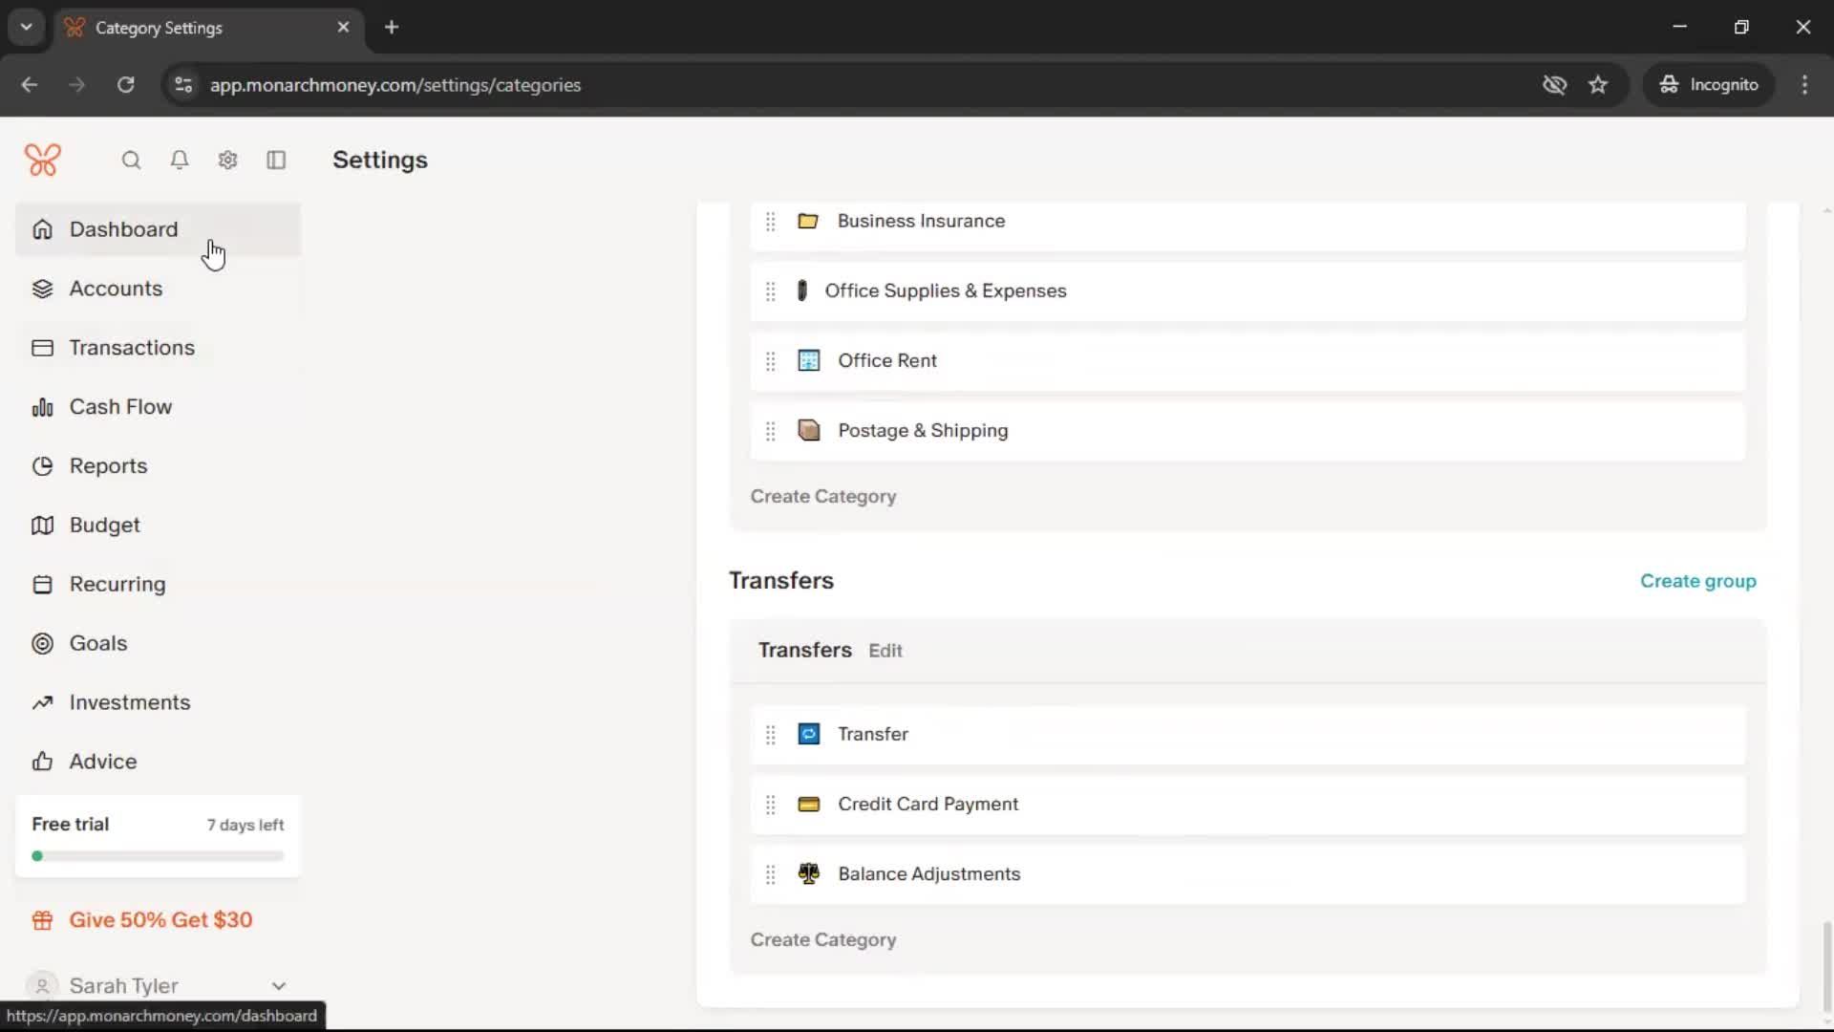Click Create Category under the Transfers group
Viewport: 1834px width, 1032px height.
point(822,940)
